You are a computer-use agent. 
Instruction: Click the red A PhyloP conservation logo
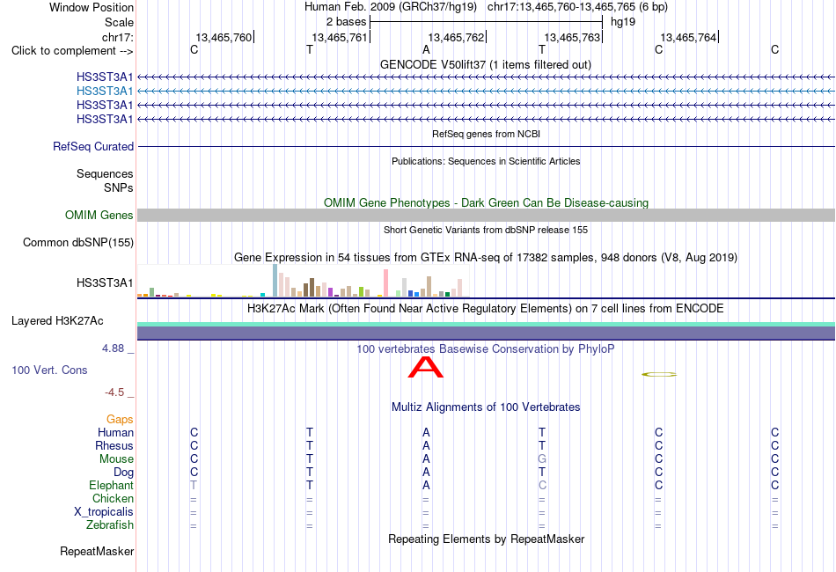point(425,367)
